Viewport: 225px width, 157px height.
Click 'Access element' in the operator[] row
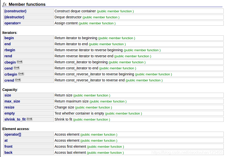(x=67, y=135)
